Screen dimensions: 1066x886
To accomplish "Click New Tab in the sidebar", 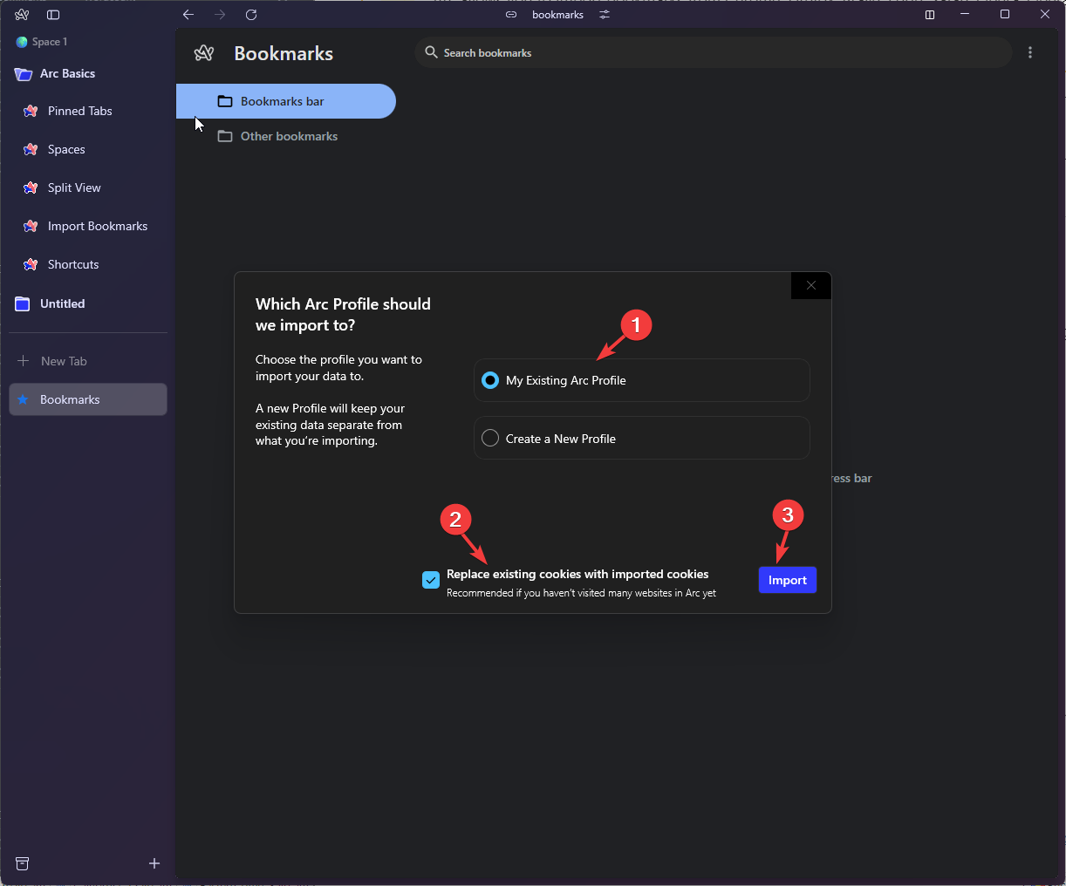I will (88, 361).
